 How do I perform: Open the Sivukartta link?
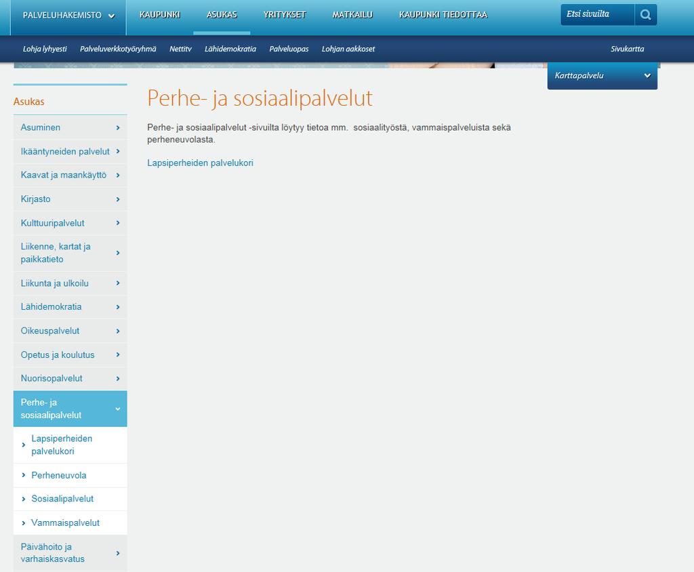(627, 49)
